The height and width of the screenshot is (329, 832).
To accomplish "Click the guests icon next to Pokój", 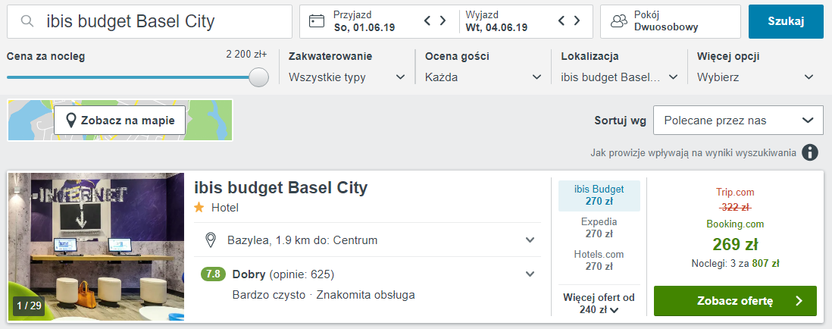I will pyautogui.click(x=618, y=21).
